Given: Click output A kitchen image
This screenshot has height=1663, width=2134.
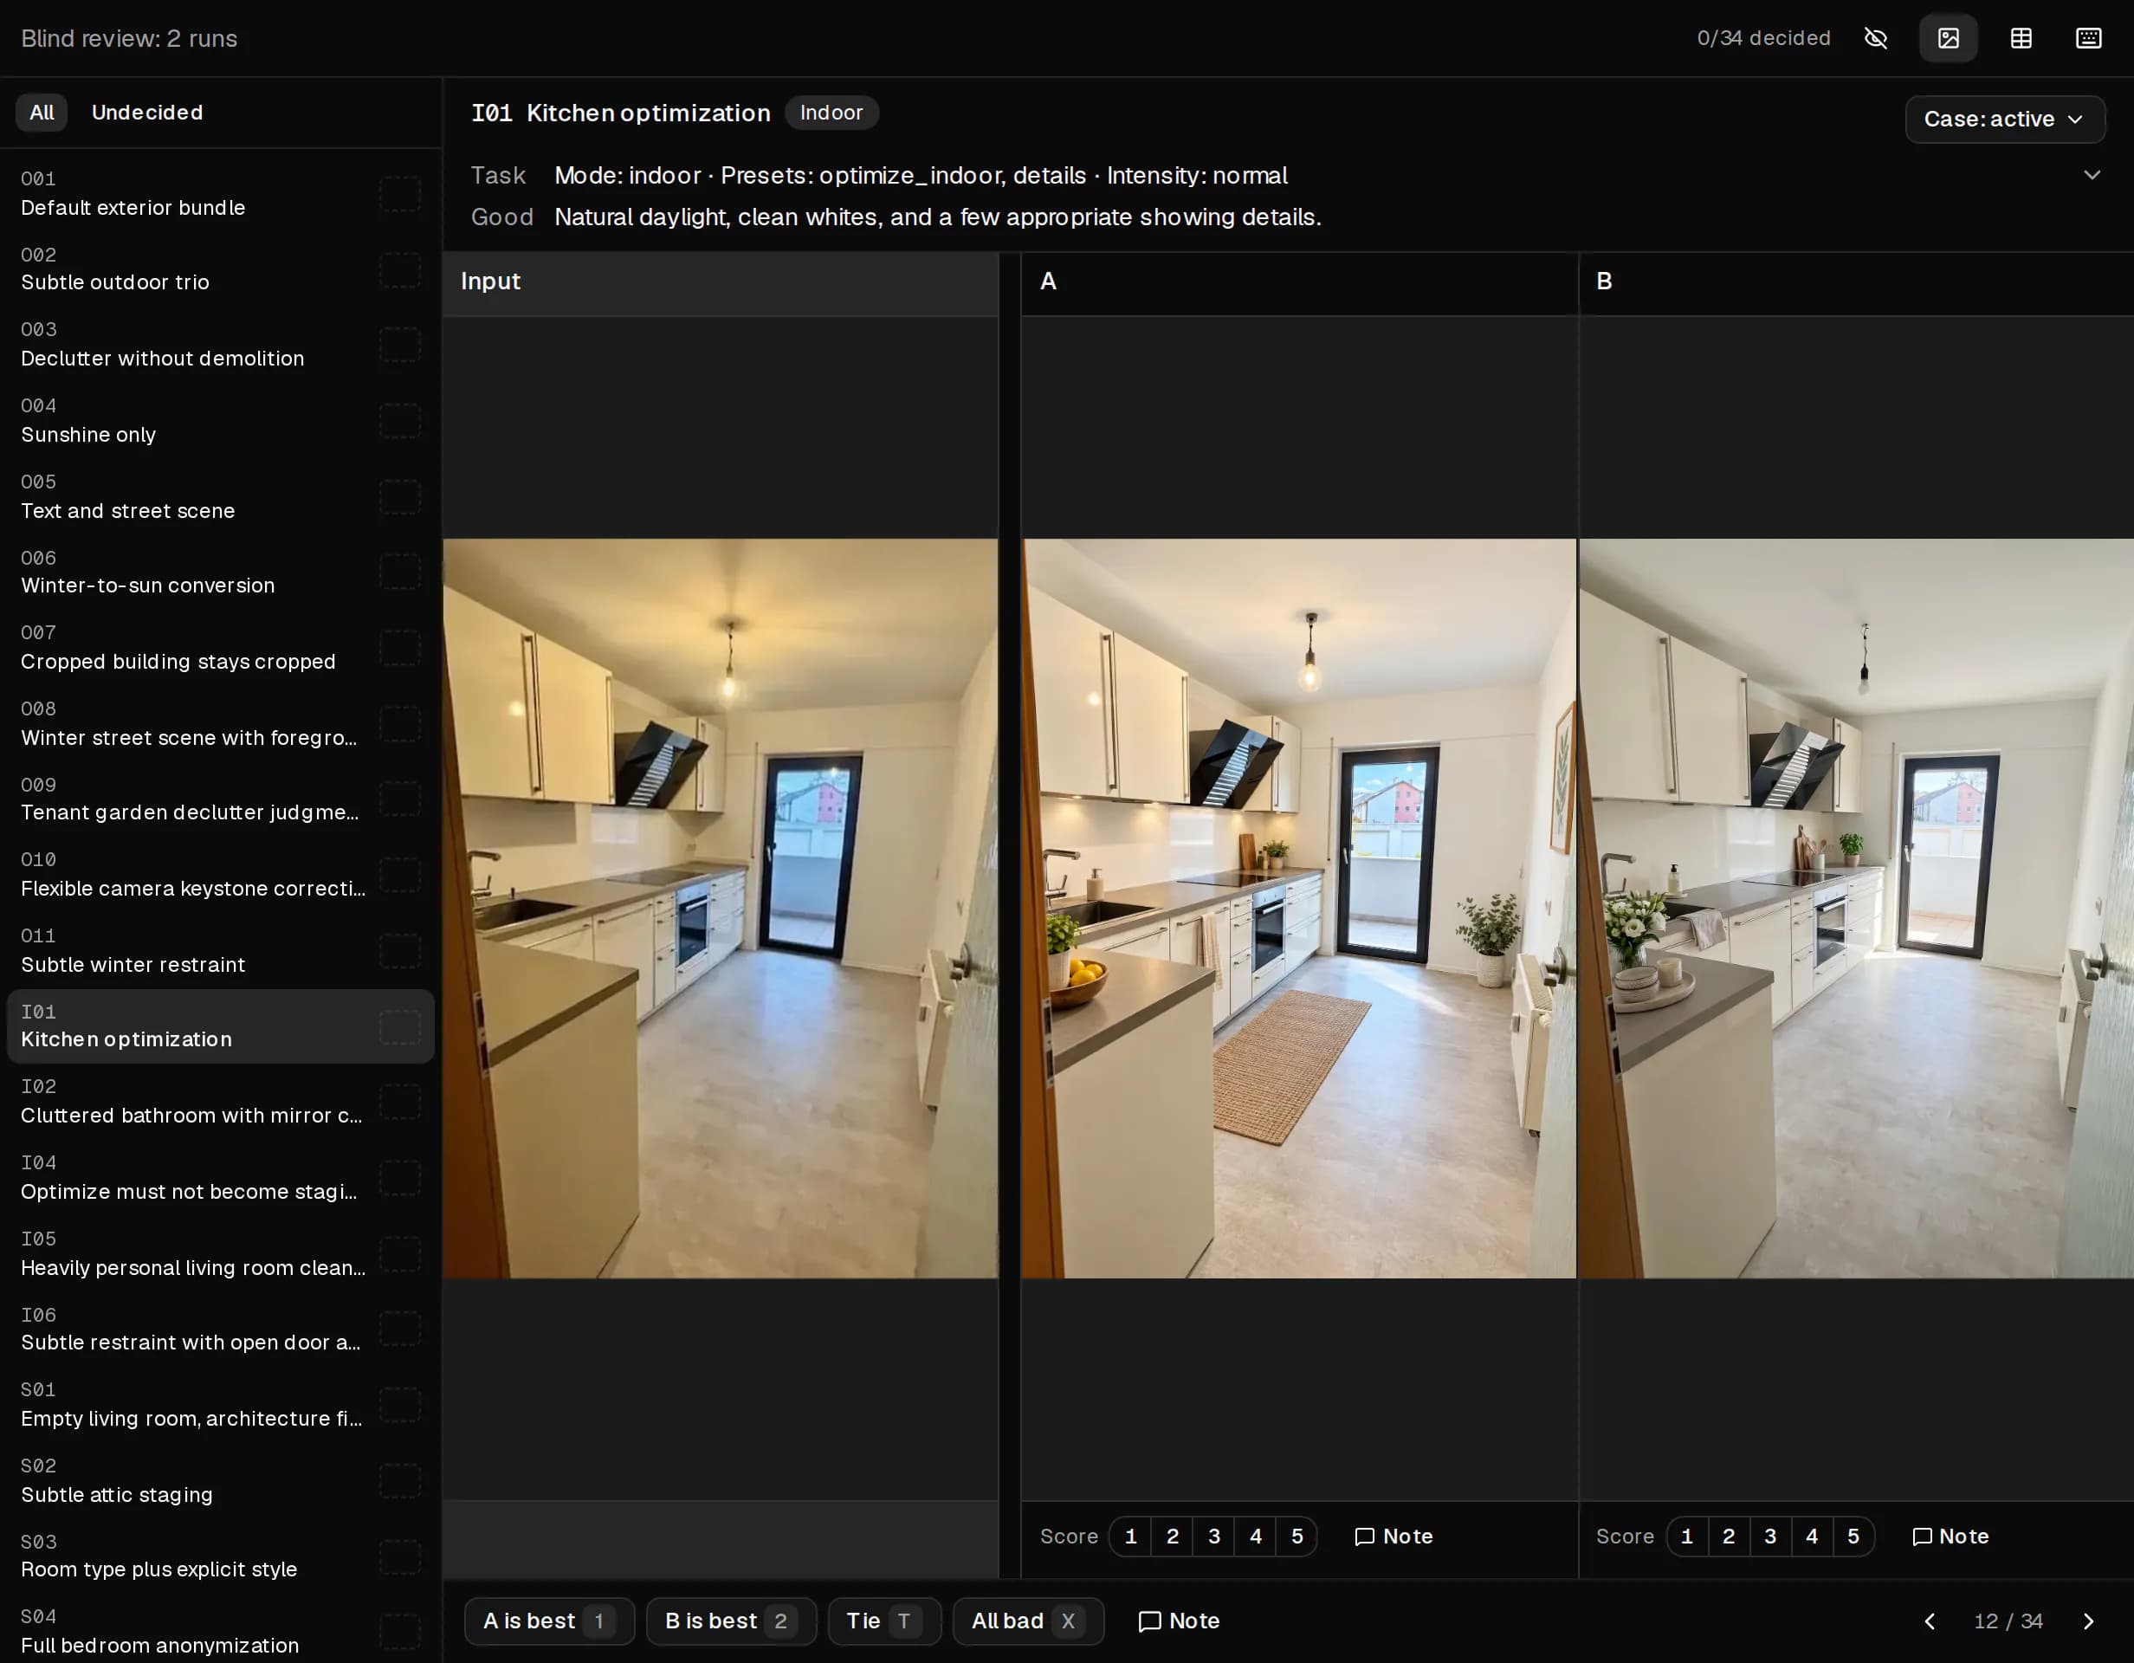Looking at the screenshot, I should pyautogui.click(x=1298, y=909).
